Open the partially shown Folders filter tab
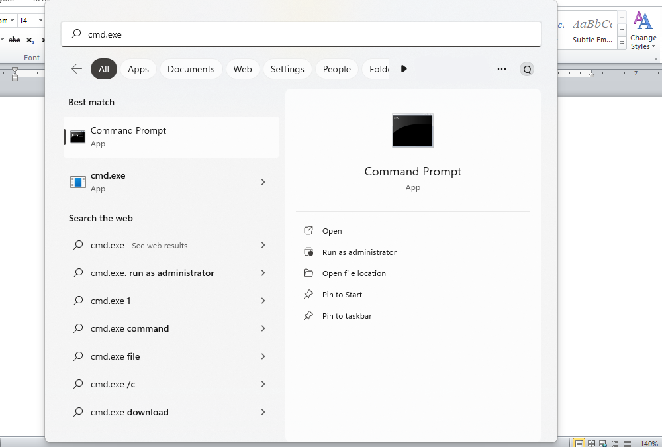Screen dimensions: 662x447 pos(377,69)
